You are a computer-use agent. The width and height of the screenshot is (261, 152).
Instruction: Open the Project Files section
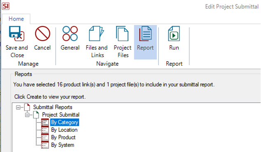pyautogui.click(x=123, y=41)
